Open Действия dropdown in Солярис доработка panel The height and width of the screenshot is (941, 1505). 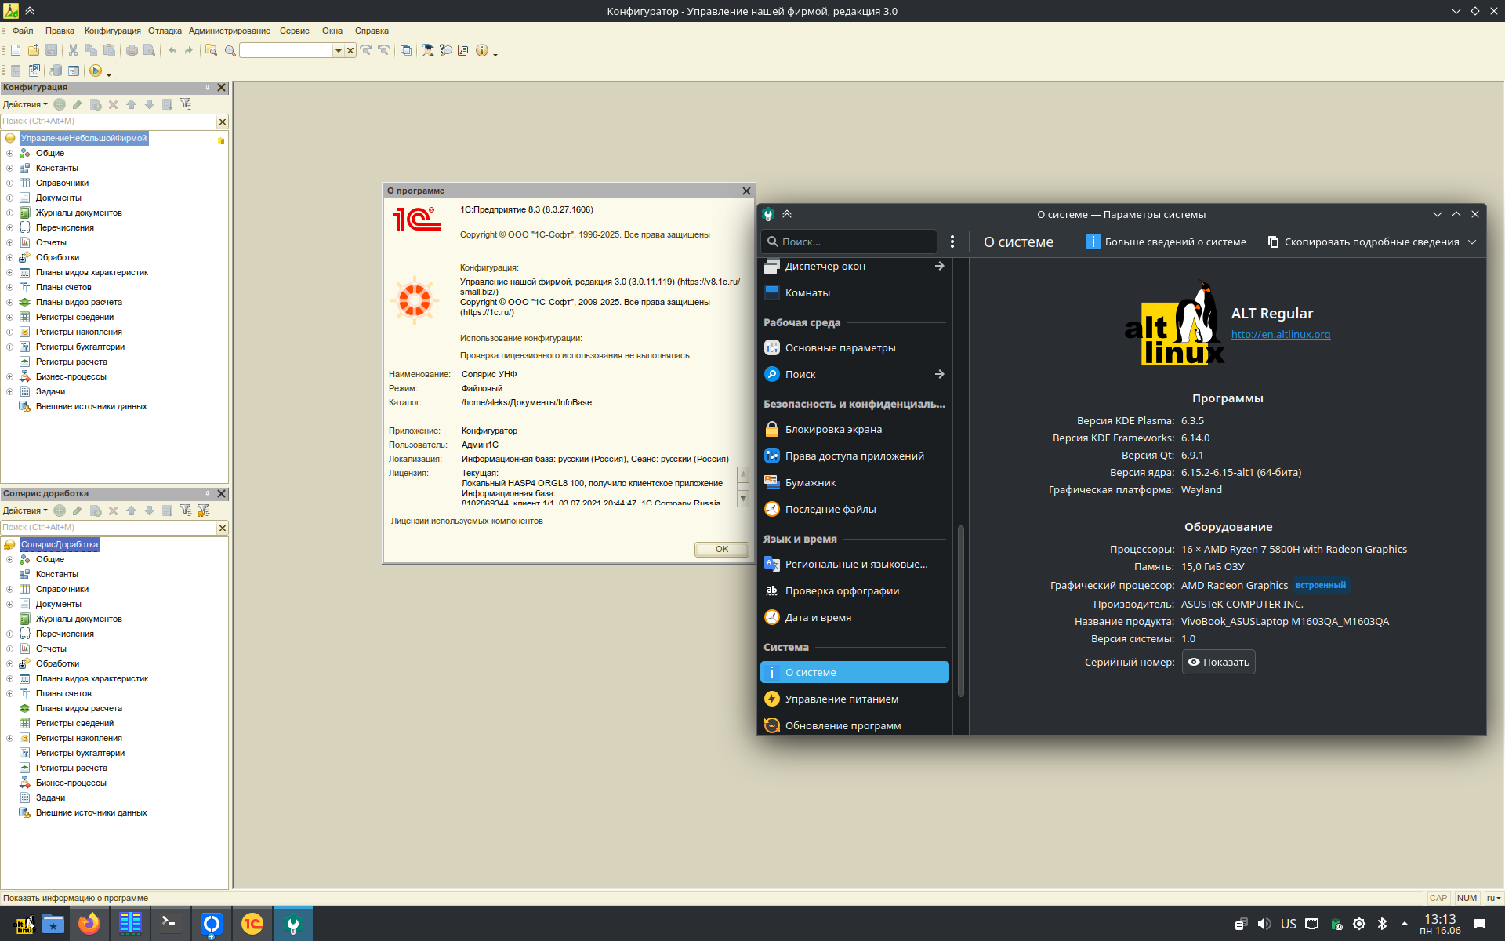tap(25, 510)
